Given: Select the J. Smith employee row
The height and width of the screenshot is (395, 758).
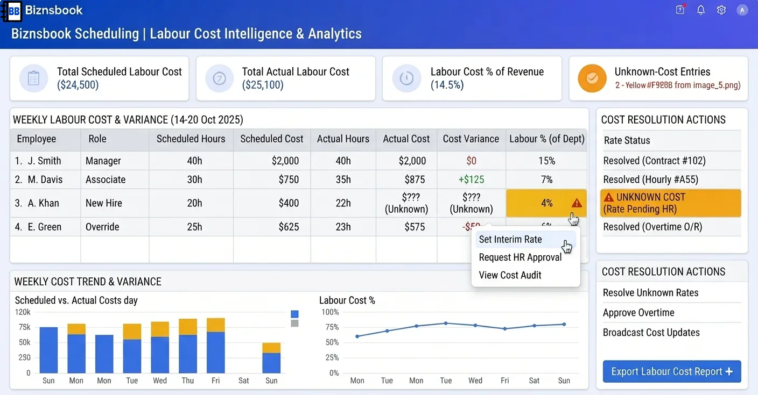Looking at the screenshot, I should tap(299, 161).
